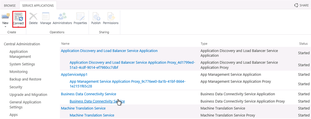Click 'Business Data Connectivity Service Application Proxy' type cell
This screenshot has width=311, height=119.
click(x=243, y=101)
